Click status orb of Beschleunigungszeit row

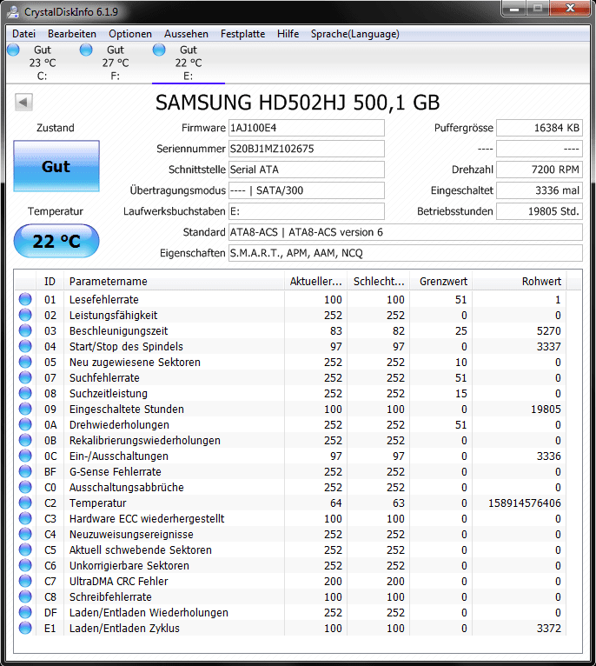tap(25, 330)
